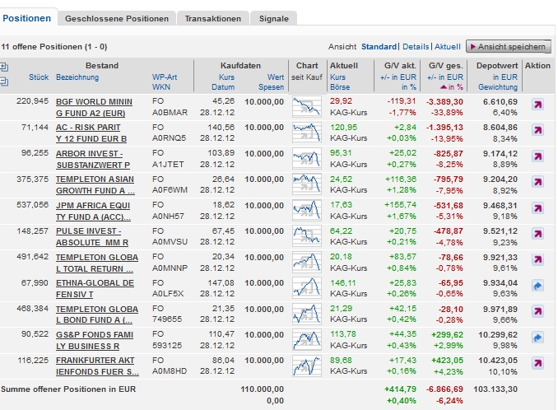Open chart thumbnail for AC - Risk Parity

[x=307, y=133]
